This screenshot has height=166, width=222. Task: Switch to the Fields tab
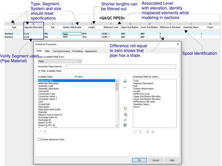click(39, 51)
